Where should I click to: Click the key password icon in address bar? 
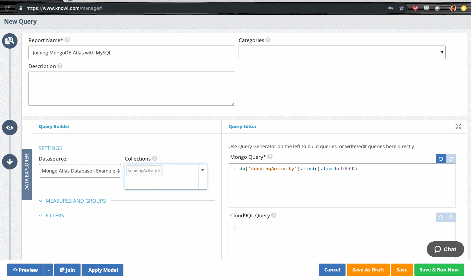pyautogui.click(x=391, y=8)
